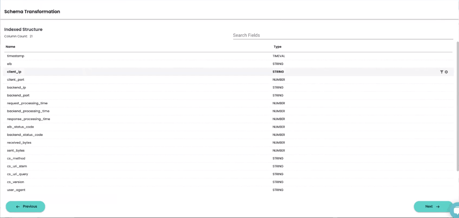Click the TIMEVAL type of timestamp

point(279,56)
